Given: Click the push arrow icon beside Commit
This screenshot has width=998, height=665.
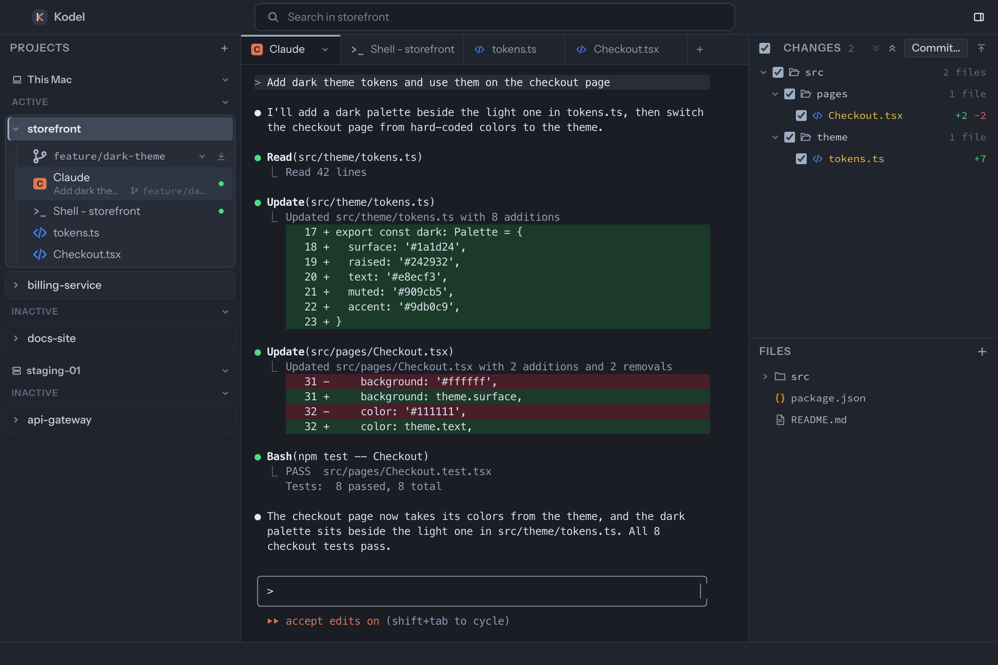Looking at the screenshot, I should [981, 48].
